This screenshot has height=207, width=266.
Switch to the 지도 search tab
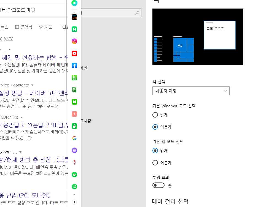pyautogui.click(x=46, y=27)
